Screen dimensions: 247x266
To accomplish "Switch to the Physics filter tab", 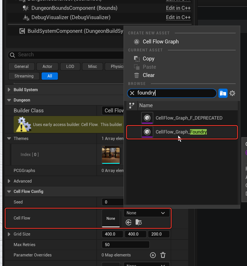I will pyautogui.click(x=114, y=67).
